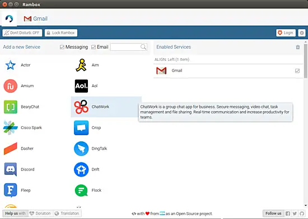Choose the Fleep service icon
Image resolution: width=308 pixels, height=219 pixels.
11,190
